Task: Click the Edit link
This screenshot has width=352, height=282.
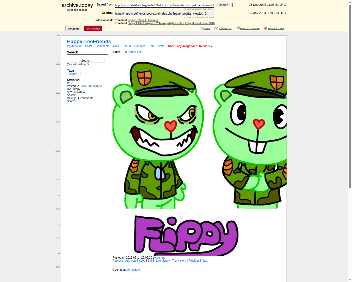Action: pos(150,261)
